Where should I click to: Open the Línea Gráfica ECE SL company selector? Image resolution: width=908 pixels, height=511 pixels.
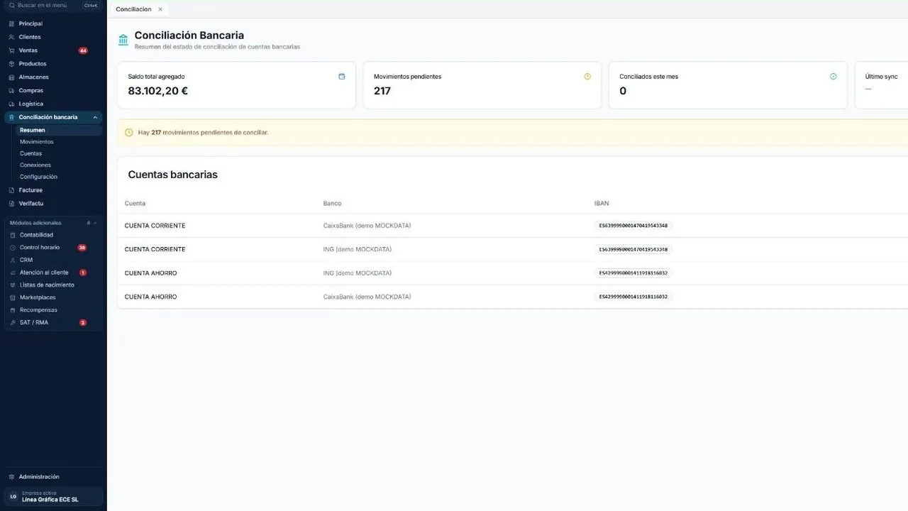click(x=53, y=496)
